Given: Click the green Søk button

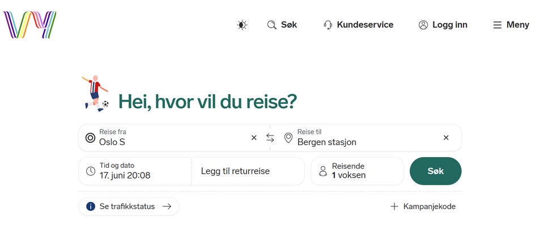Looking at the screenshot, I should [436, 171].
